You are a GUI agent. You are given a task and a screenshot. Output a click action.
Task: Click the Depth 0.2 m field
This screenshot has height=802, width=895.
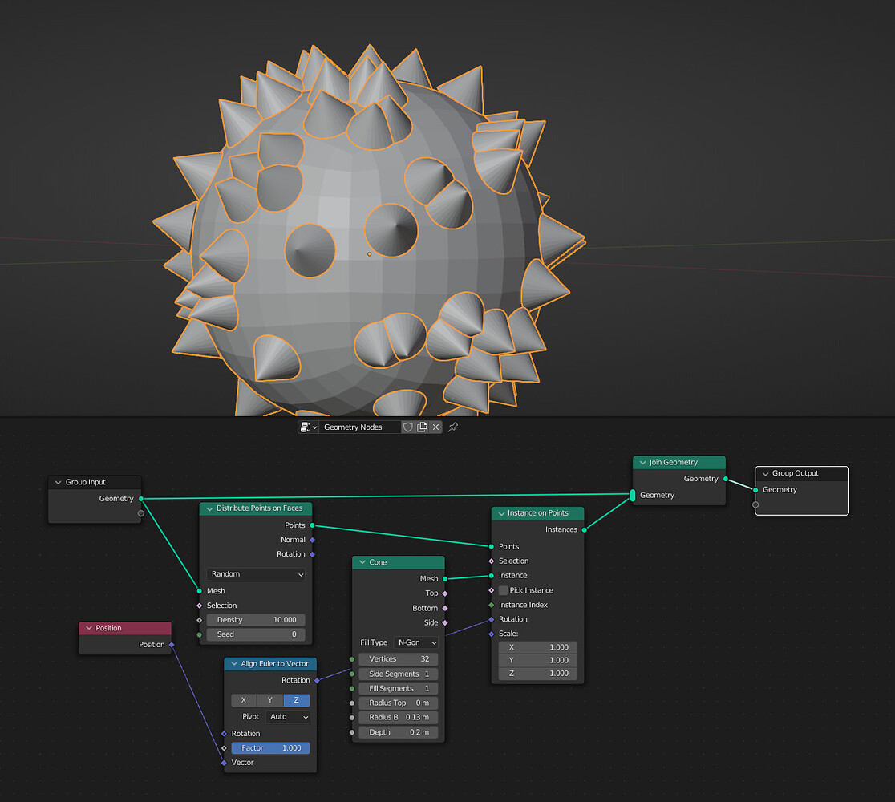pos(399,732)
